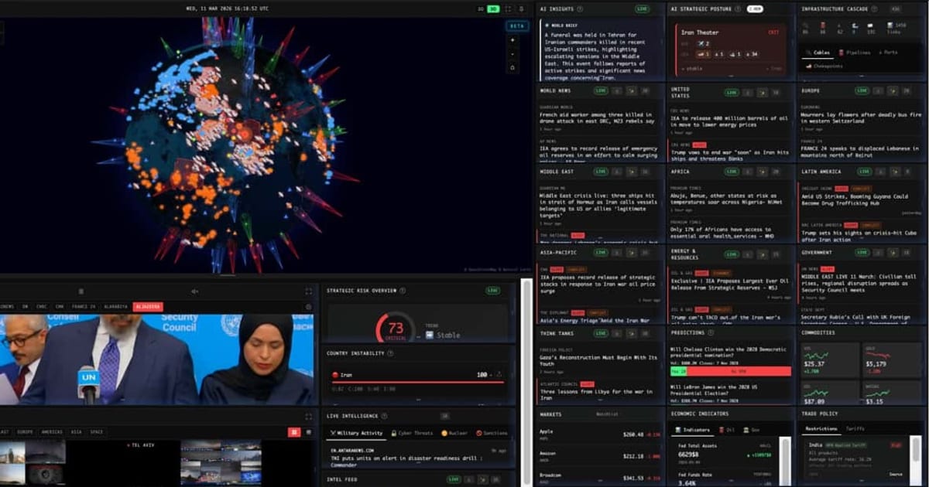Select the single view for webcams
This screenshot has width=929, height=487.
tap(307, 431)
